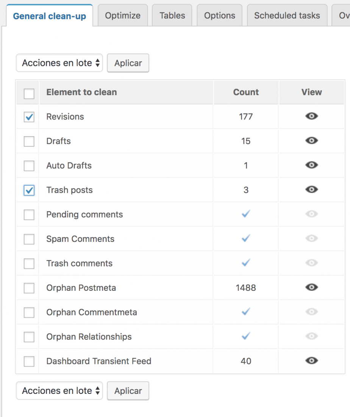This screenshot has width=350, height=417.
Task: Show Trash posts via eye icon
Action: click(x=311, y=189)
